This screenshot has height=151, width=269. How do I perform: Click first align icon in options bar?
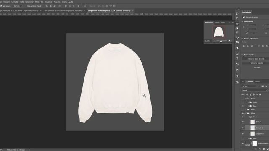pos(47,6)
